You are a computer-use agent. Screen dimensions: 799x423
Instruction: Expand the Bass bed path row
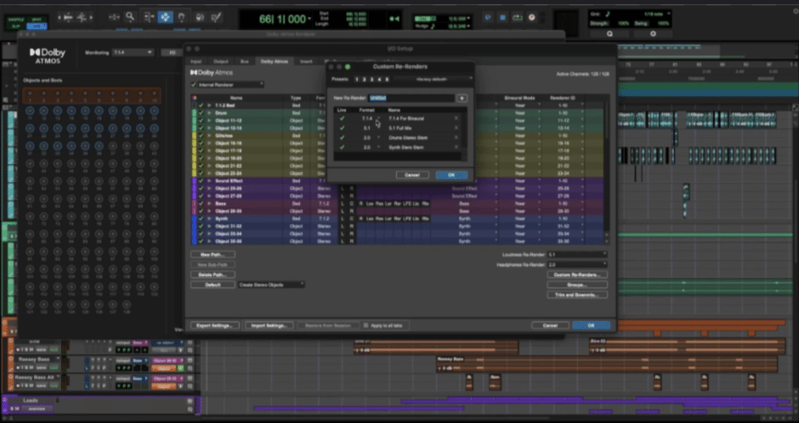pos(209,204)
